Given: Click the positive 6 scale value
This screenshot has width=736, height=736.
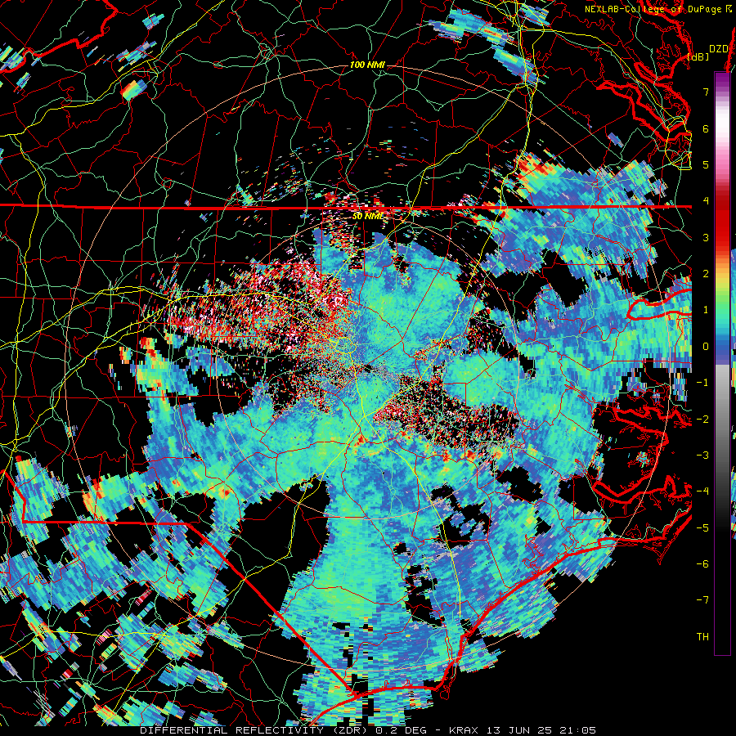Looking at the screenshot, I should [x=706, y=128].
